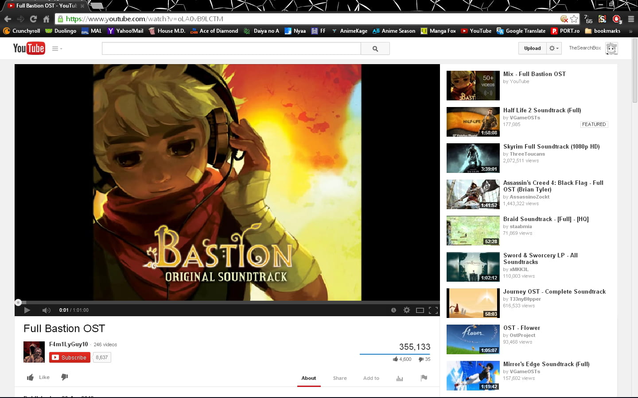Open the PORT.ro bookmark
The height and width of the screenshot is (398, 638).
[565, 31]
